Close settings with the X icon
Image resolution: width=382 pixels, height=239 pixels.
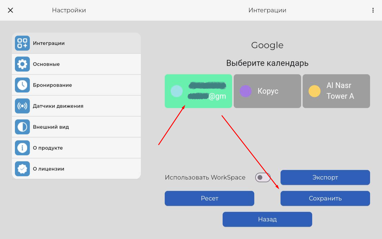[x=10, y=10]
